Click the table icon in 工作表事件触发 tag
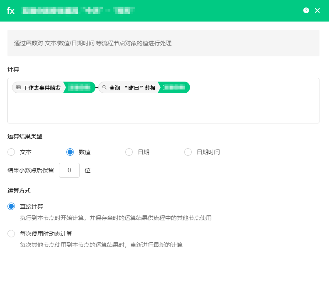The width and height of the screenshot is (329, 297). point(18,87)
